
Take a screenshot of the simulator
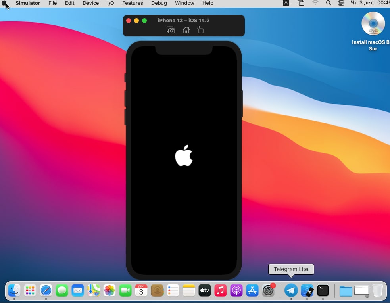pos(171,30)
